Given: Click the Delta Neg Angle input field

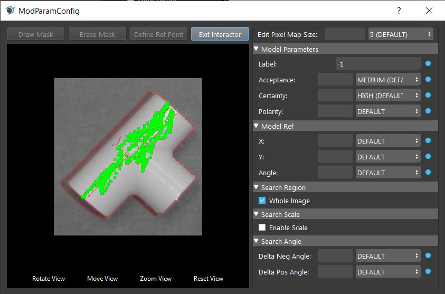Looking at the screenshot, I should 335,256.
